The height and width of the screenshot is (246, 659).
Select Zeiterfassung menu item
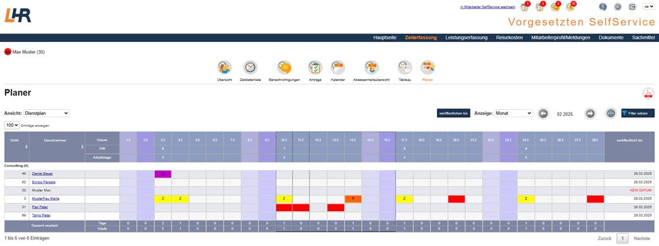[420, 37]
